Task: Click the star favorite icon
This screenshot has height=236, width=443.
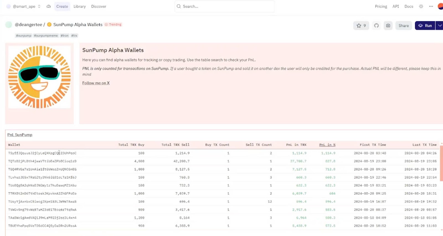Action: click(x=359, y=25)
